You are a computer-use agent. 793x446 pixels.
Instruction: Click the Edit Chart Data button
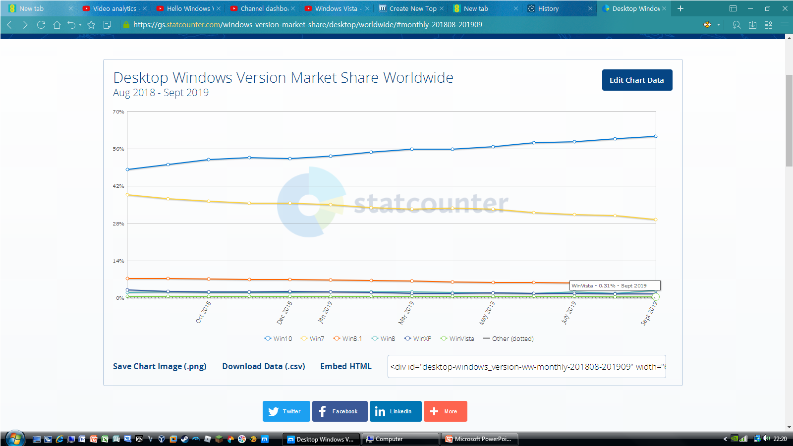pos(637,80)
